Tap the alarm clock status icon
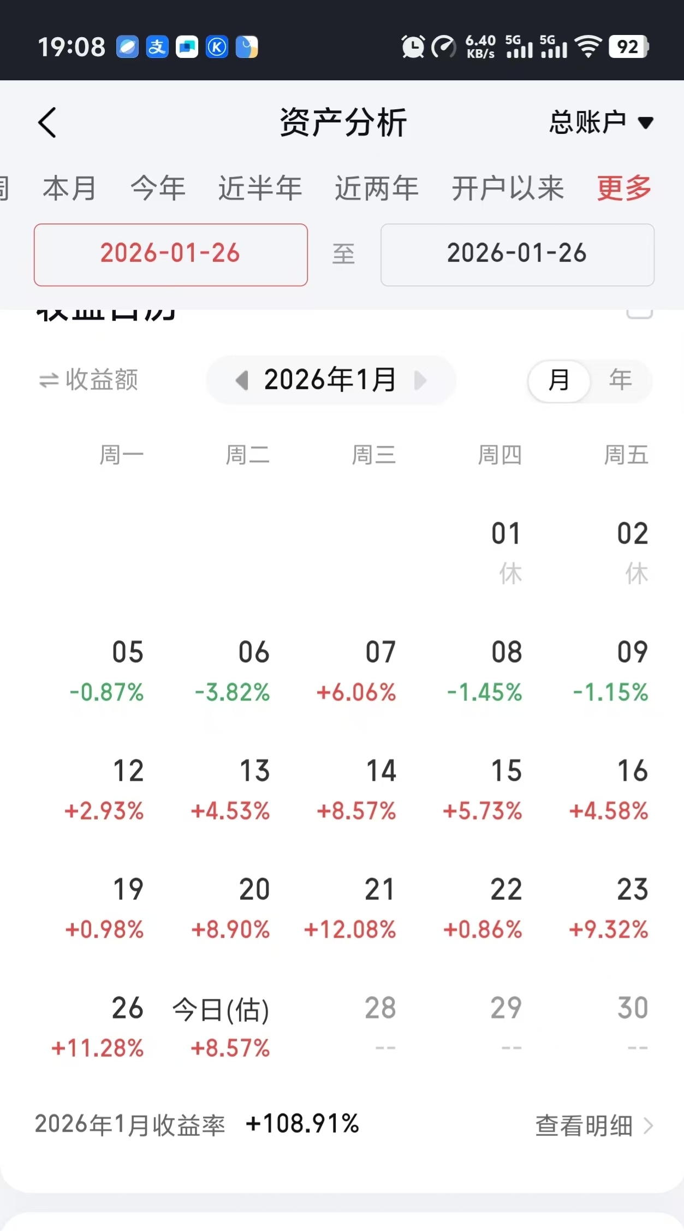This screenshot has height=1231, width=684. coord(413,47)
